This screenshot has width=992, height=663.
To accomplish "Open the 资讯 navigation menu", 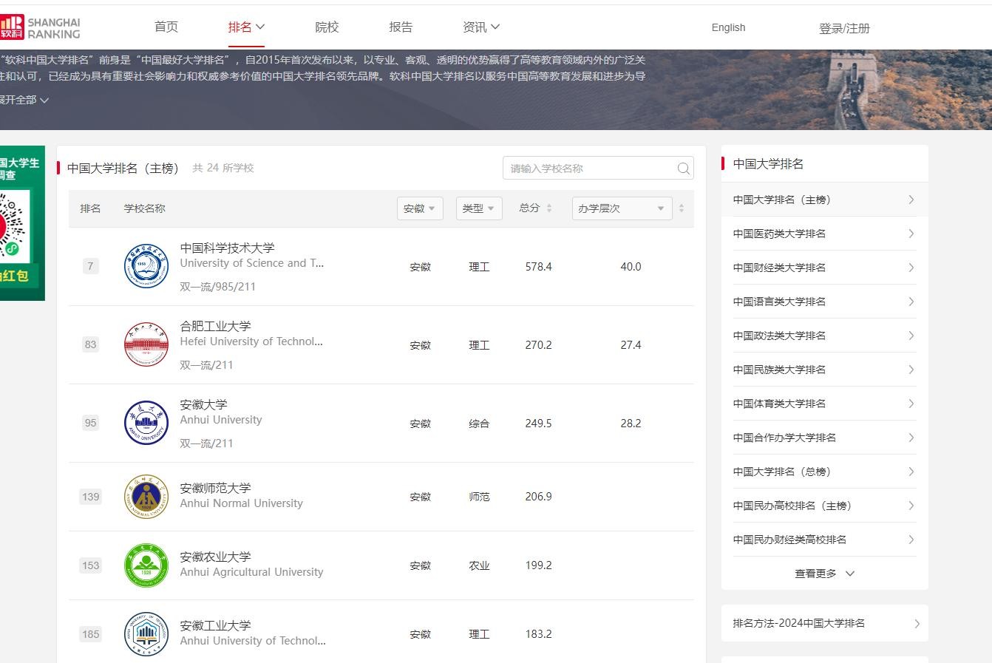I will tap(480, 27).
